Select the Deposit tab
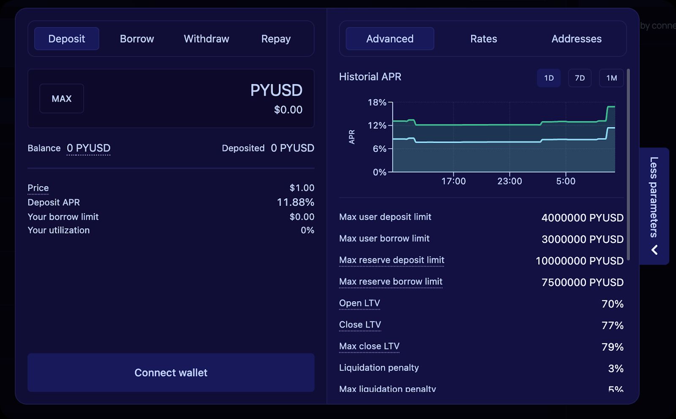The width and height of the screenshot is (676, 419). point(67,39)
